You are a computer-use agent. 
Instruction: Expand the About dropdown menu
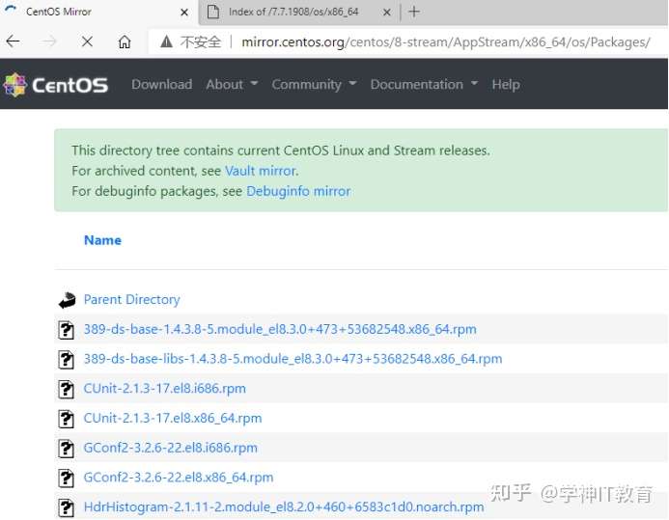pos(232,84)
